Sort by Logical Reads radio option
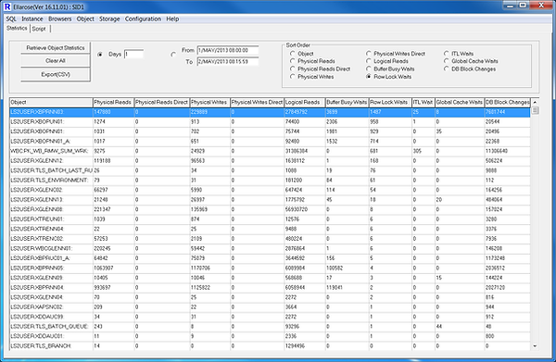This screenshot has height=362, width=556. pos(369,61)
